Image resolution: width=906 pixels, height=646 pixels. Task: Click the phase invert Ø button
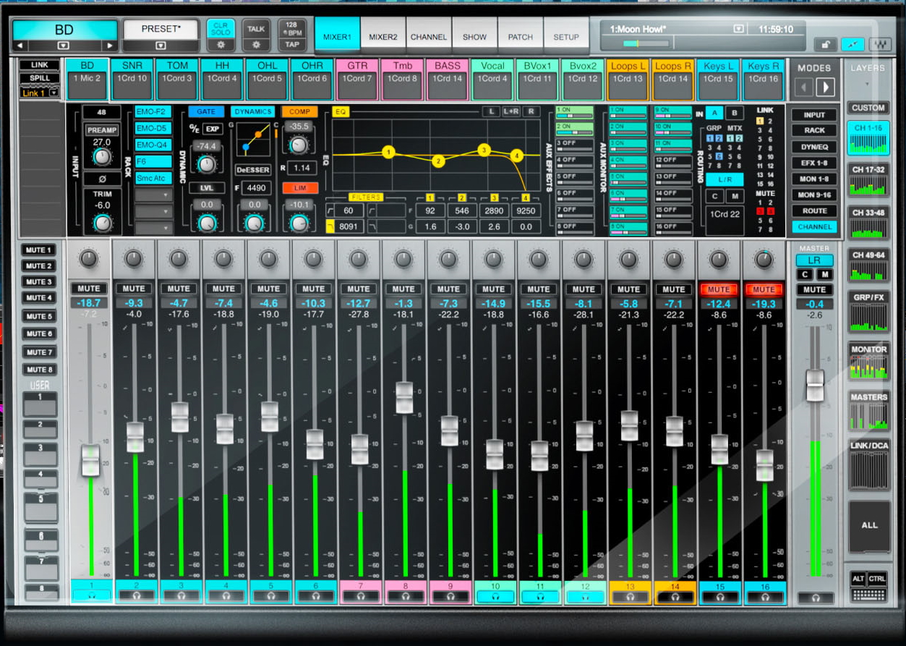101,179
